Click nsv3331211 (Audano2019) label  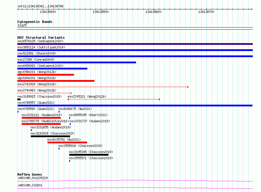pos(42,115)
